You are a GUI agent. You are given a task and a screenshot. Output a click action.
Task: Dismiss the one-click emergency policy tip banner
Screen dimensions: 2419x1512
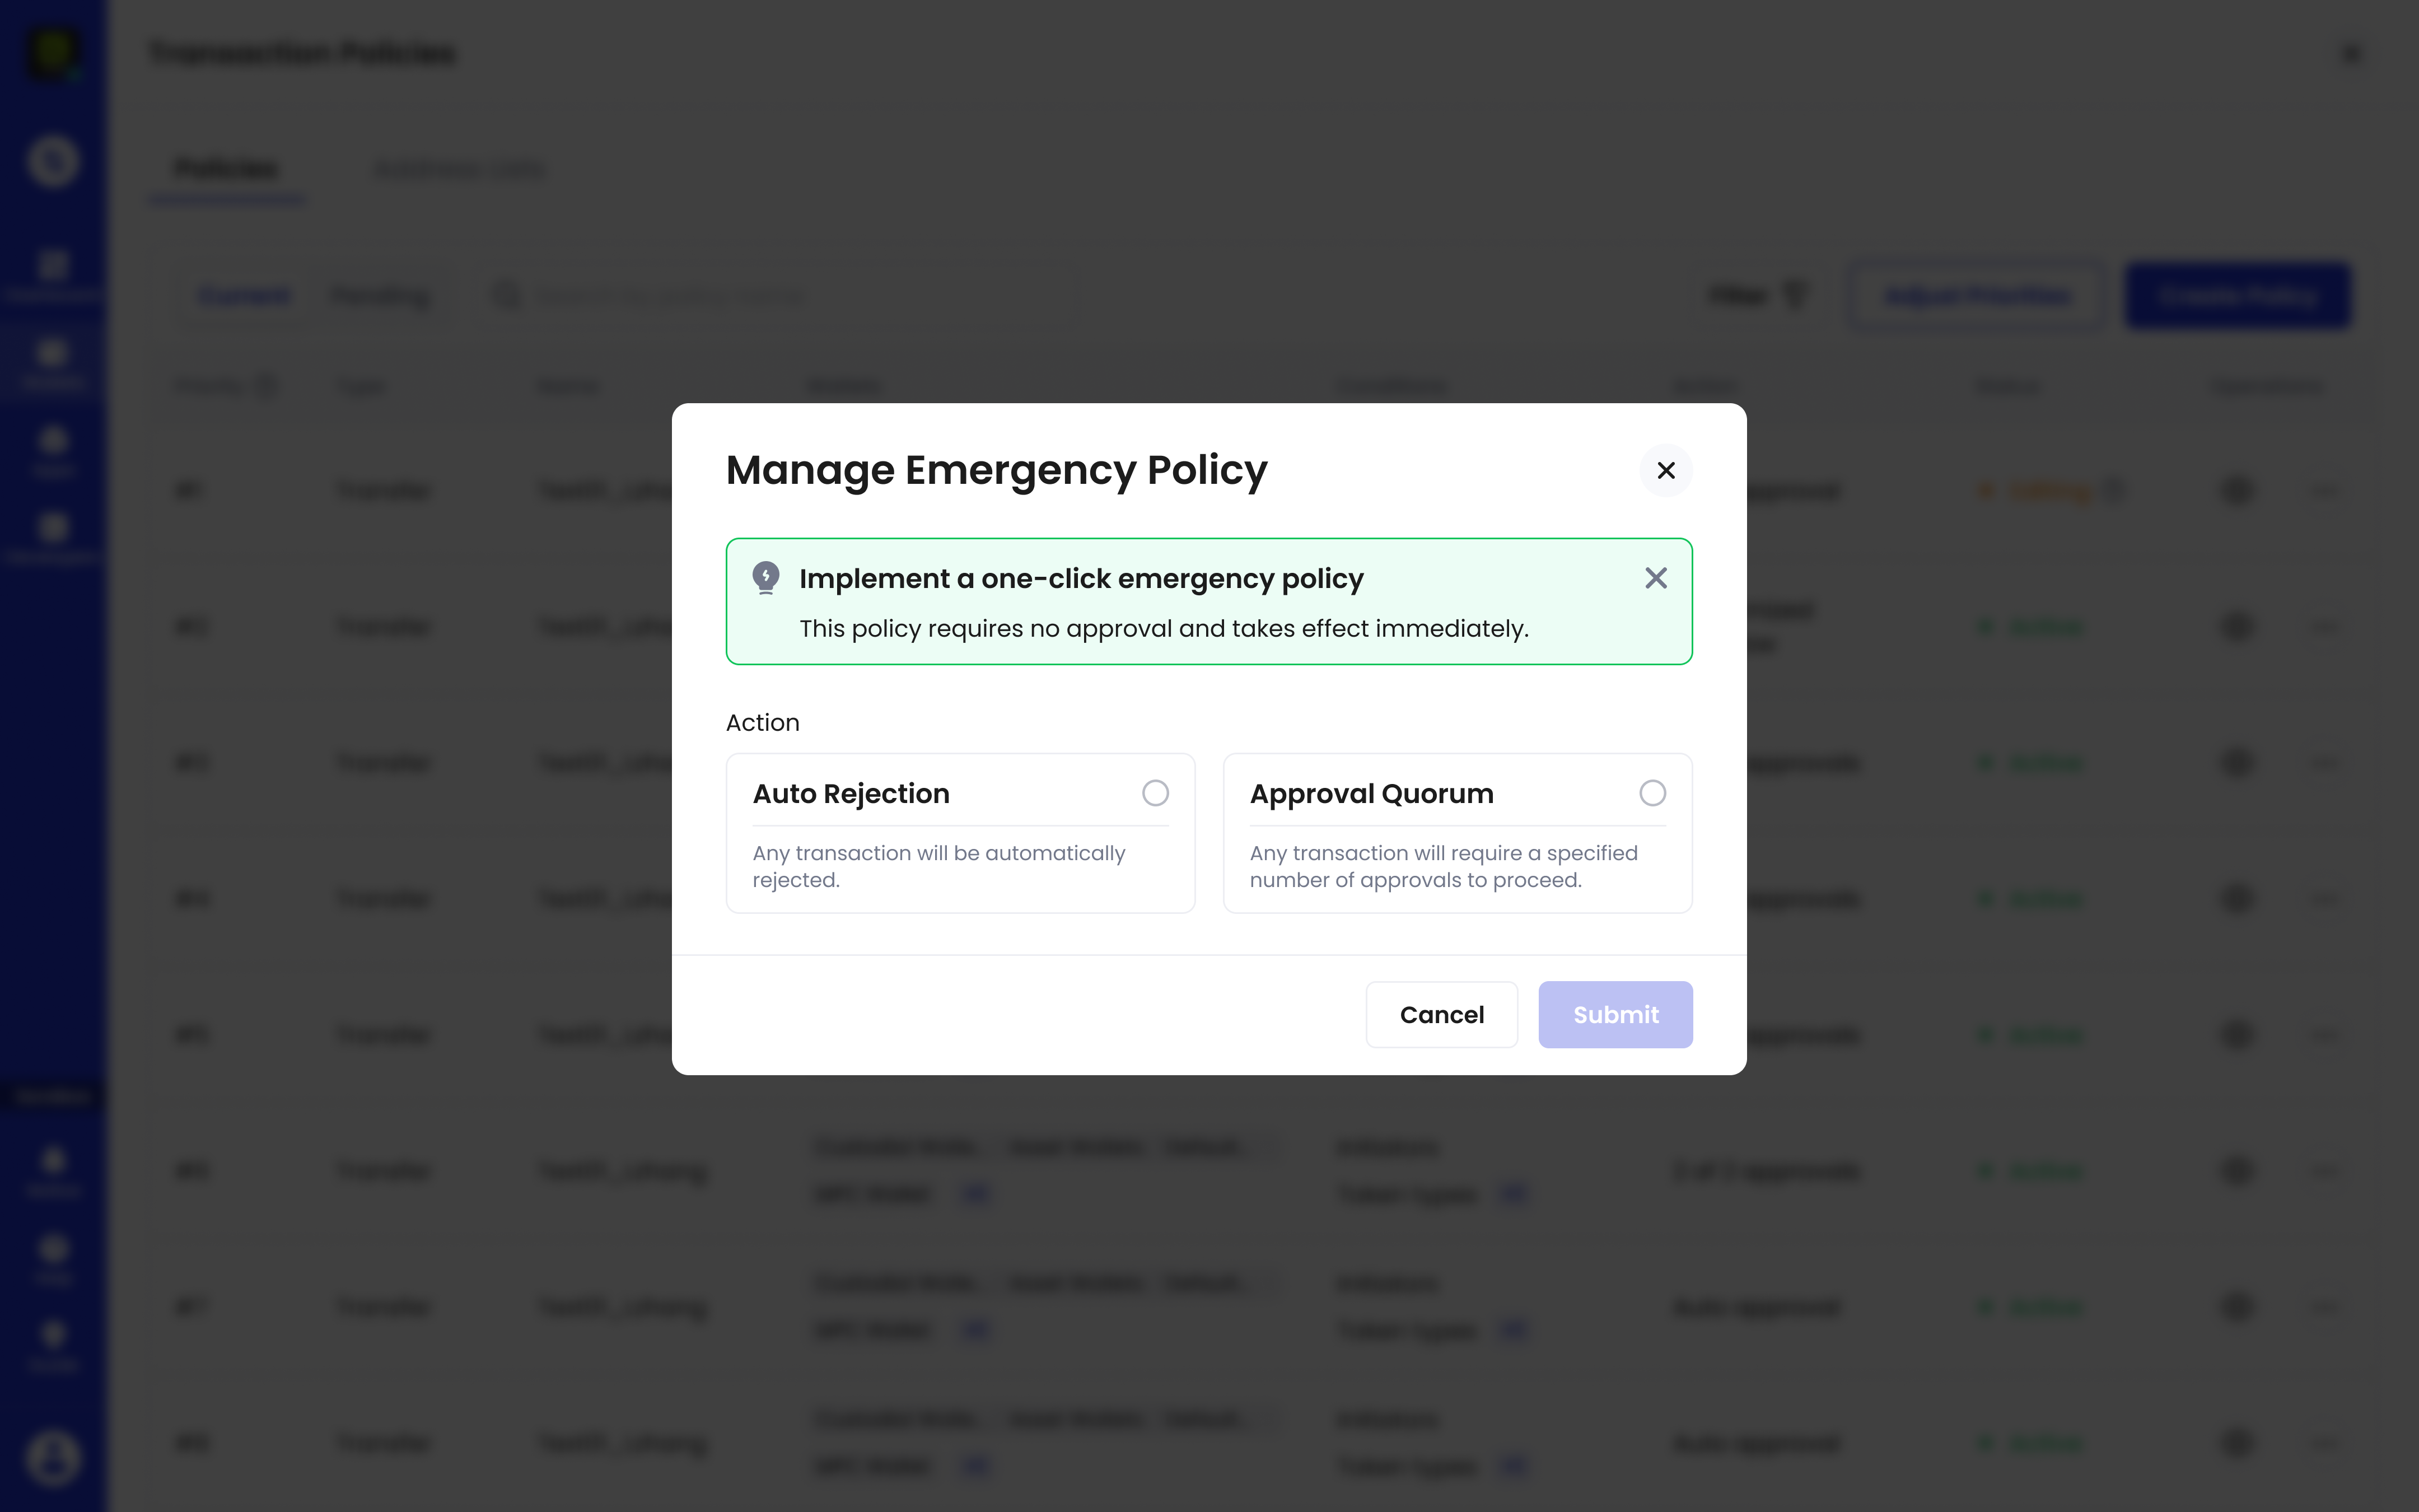[x=1655, y=577]
